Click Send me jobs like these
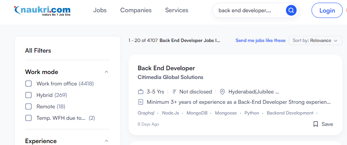Screen dimensions: 347x145 pyautogui.click(x=260, y=40)
